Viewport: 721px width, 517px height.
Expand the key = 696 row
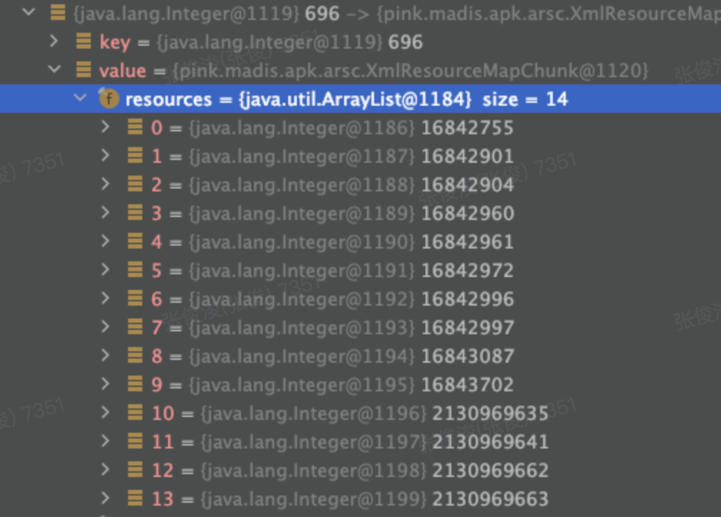tap(54, 41)
